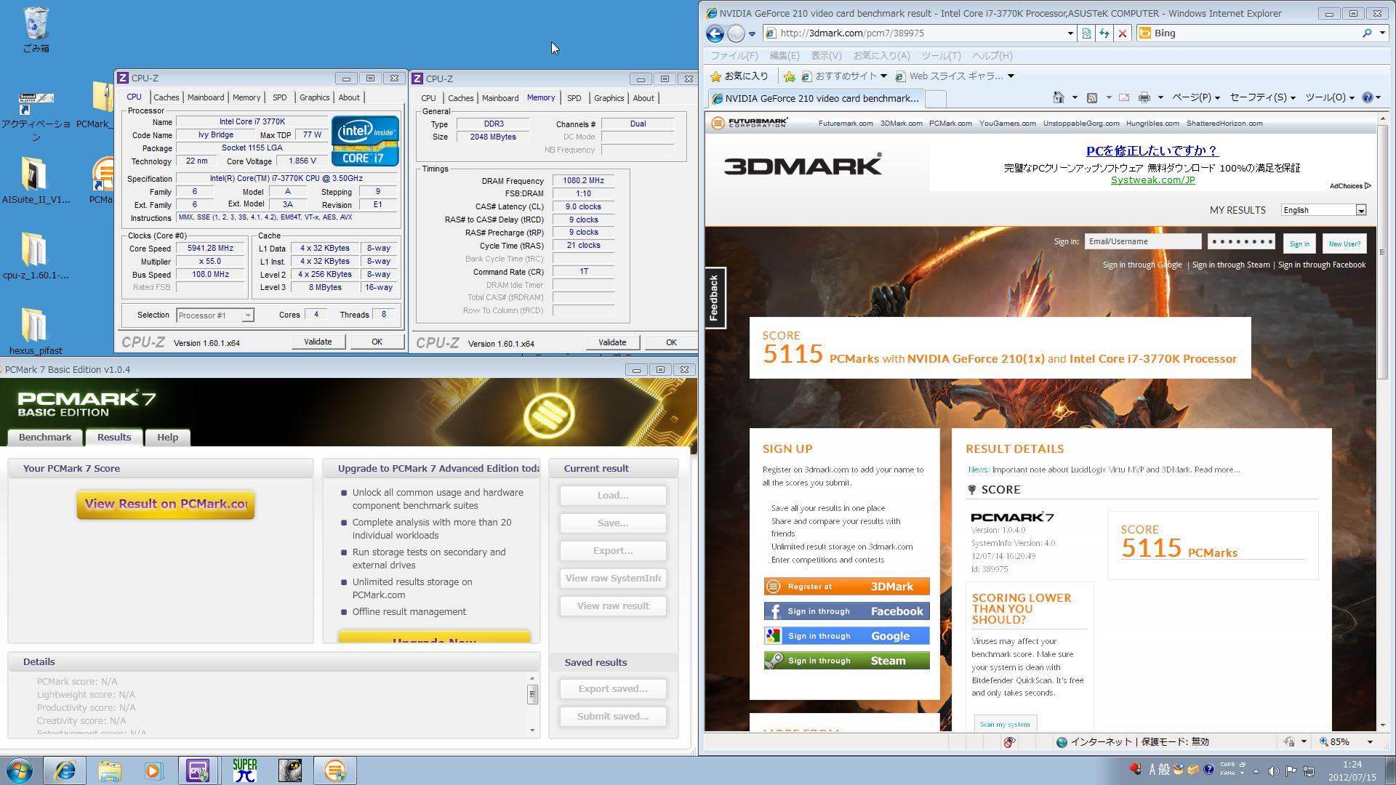
Task: Click the Bing search magnifier icon
Action: coord(1367,33)
